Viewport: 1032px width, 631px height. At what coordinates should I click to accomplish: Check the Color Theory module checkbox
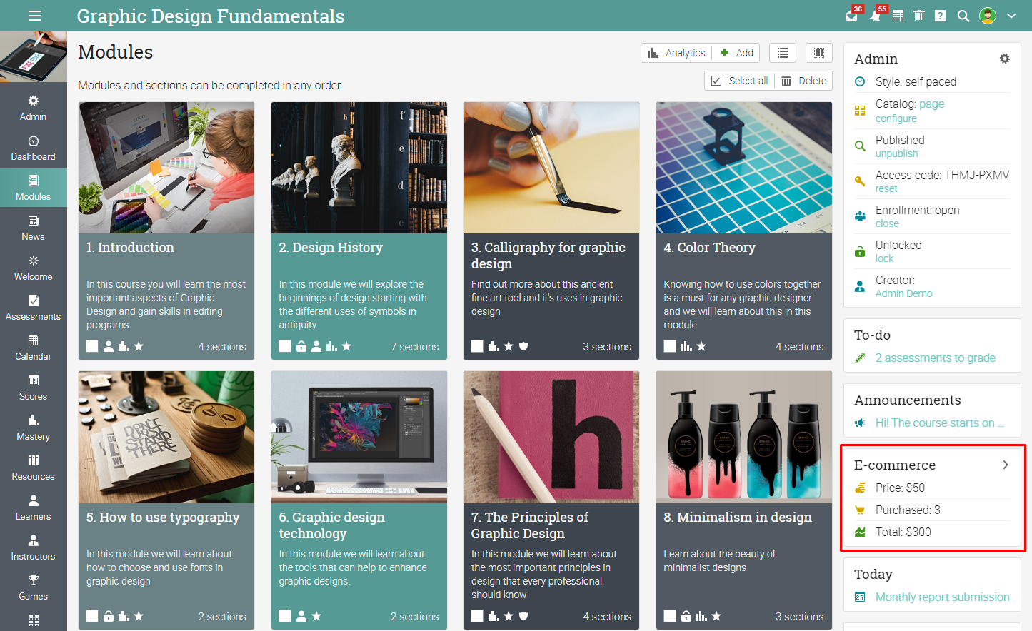click(x=670, y=346)
